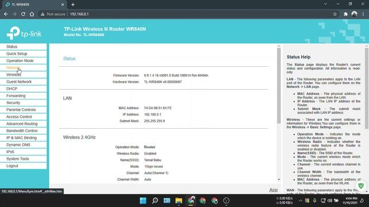The image size is (369, 207).
Task: Click scroll down arrow of status panel
Action: pos(279,179)
